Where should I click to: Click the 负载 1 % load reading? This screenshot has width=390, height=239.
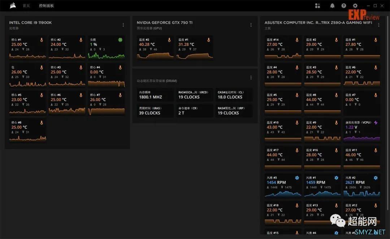pyautogui.click(x=94, y=44)
